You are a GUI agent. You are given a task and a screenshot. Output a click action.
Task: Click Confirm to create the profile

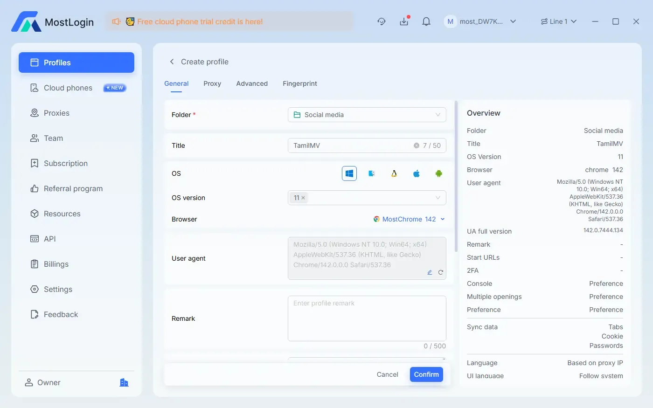[426, 374]
